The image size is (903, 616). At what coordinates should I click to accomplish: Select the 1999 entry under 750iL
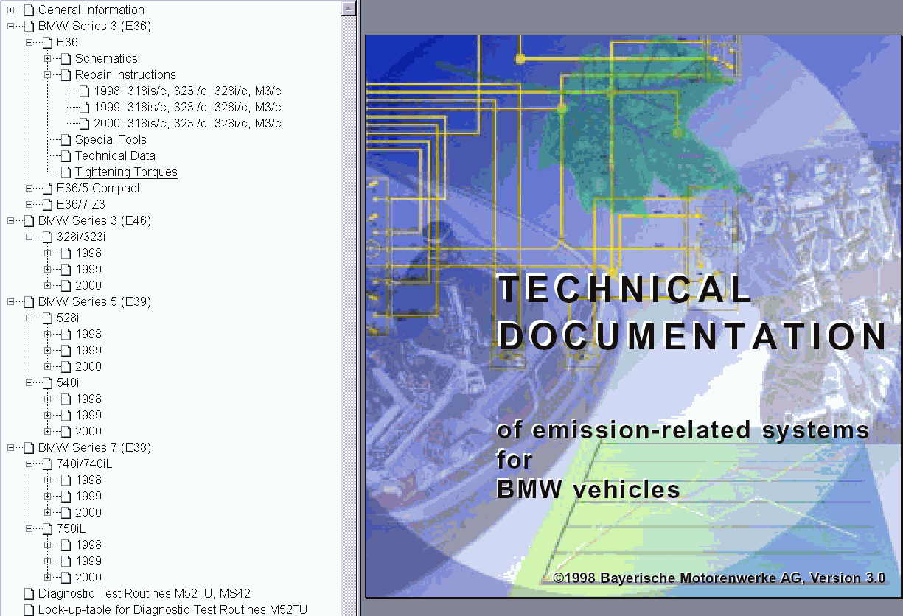click(x=88, y=561)
